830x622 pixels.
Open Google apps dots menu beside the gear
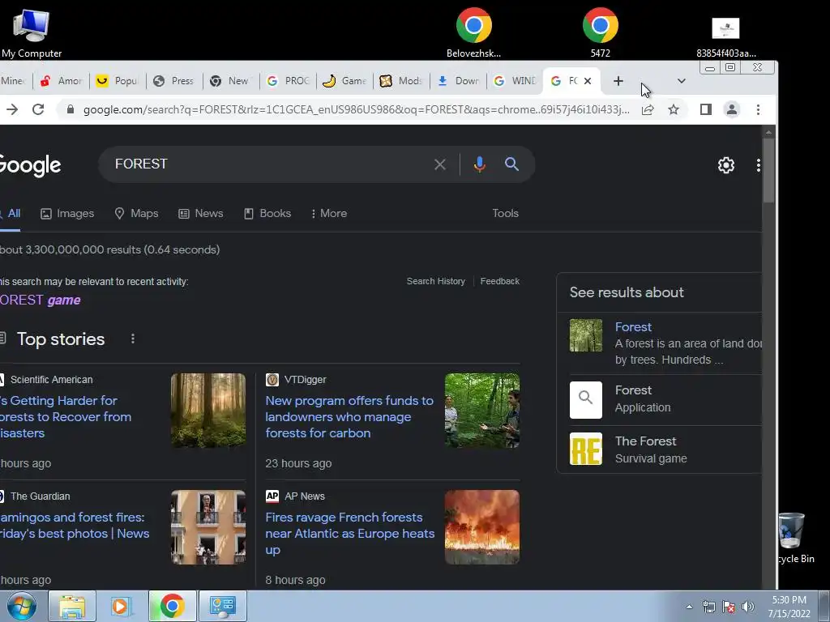point(758,165)
